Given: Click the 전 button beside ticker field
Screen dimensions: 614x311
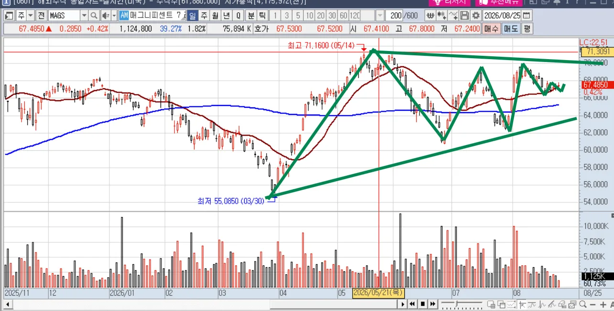Looking at the screenshot, I should tap(41, 15).
